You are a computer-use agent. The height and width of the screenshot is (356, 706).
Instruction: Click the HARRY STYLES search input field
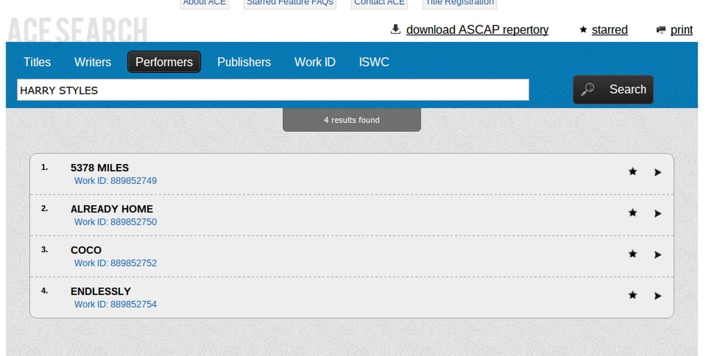pos(273,90)
